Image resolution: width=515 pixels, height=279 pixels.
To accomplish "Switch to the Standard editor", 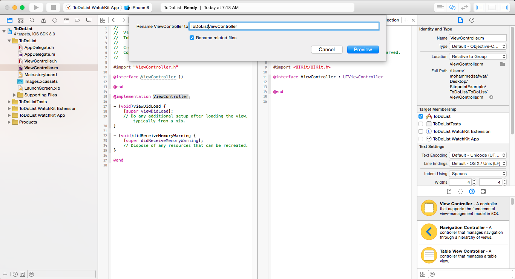I will point(440,8).
